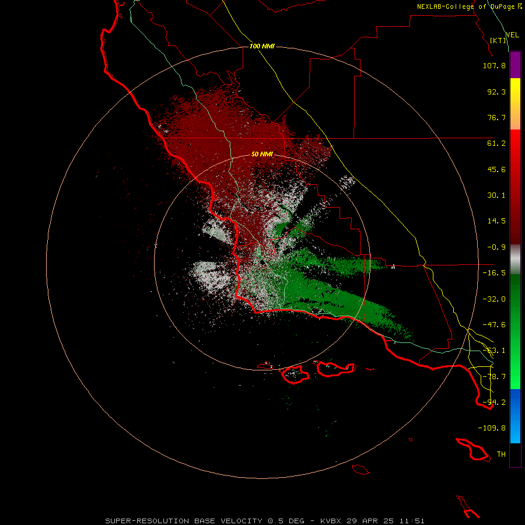
Task: Select the 100 NMI range ring label
Action: pyautogui.click(x=262, y=46)
